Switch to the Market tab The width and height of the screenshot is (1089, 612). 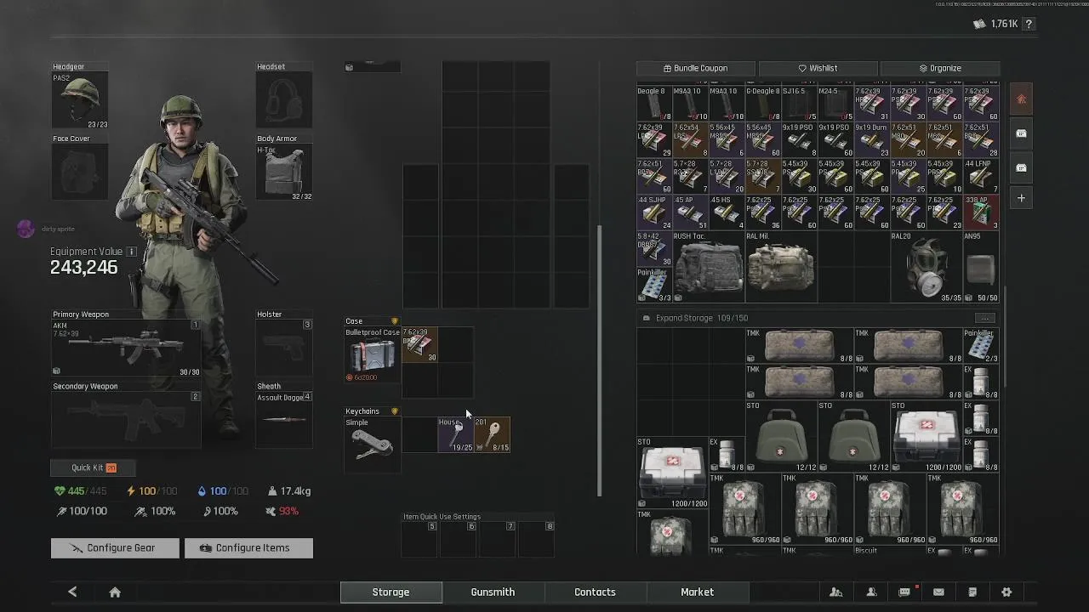(697, 592)
